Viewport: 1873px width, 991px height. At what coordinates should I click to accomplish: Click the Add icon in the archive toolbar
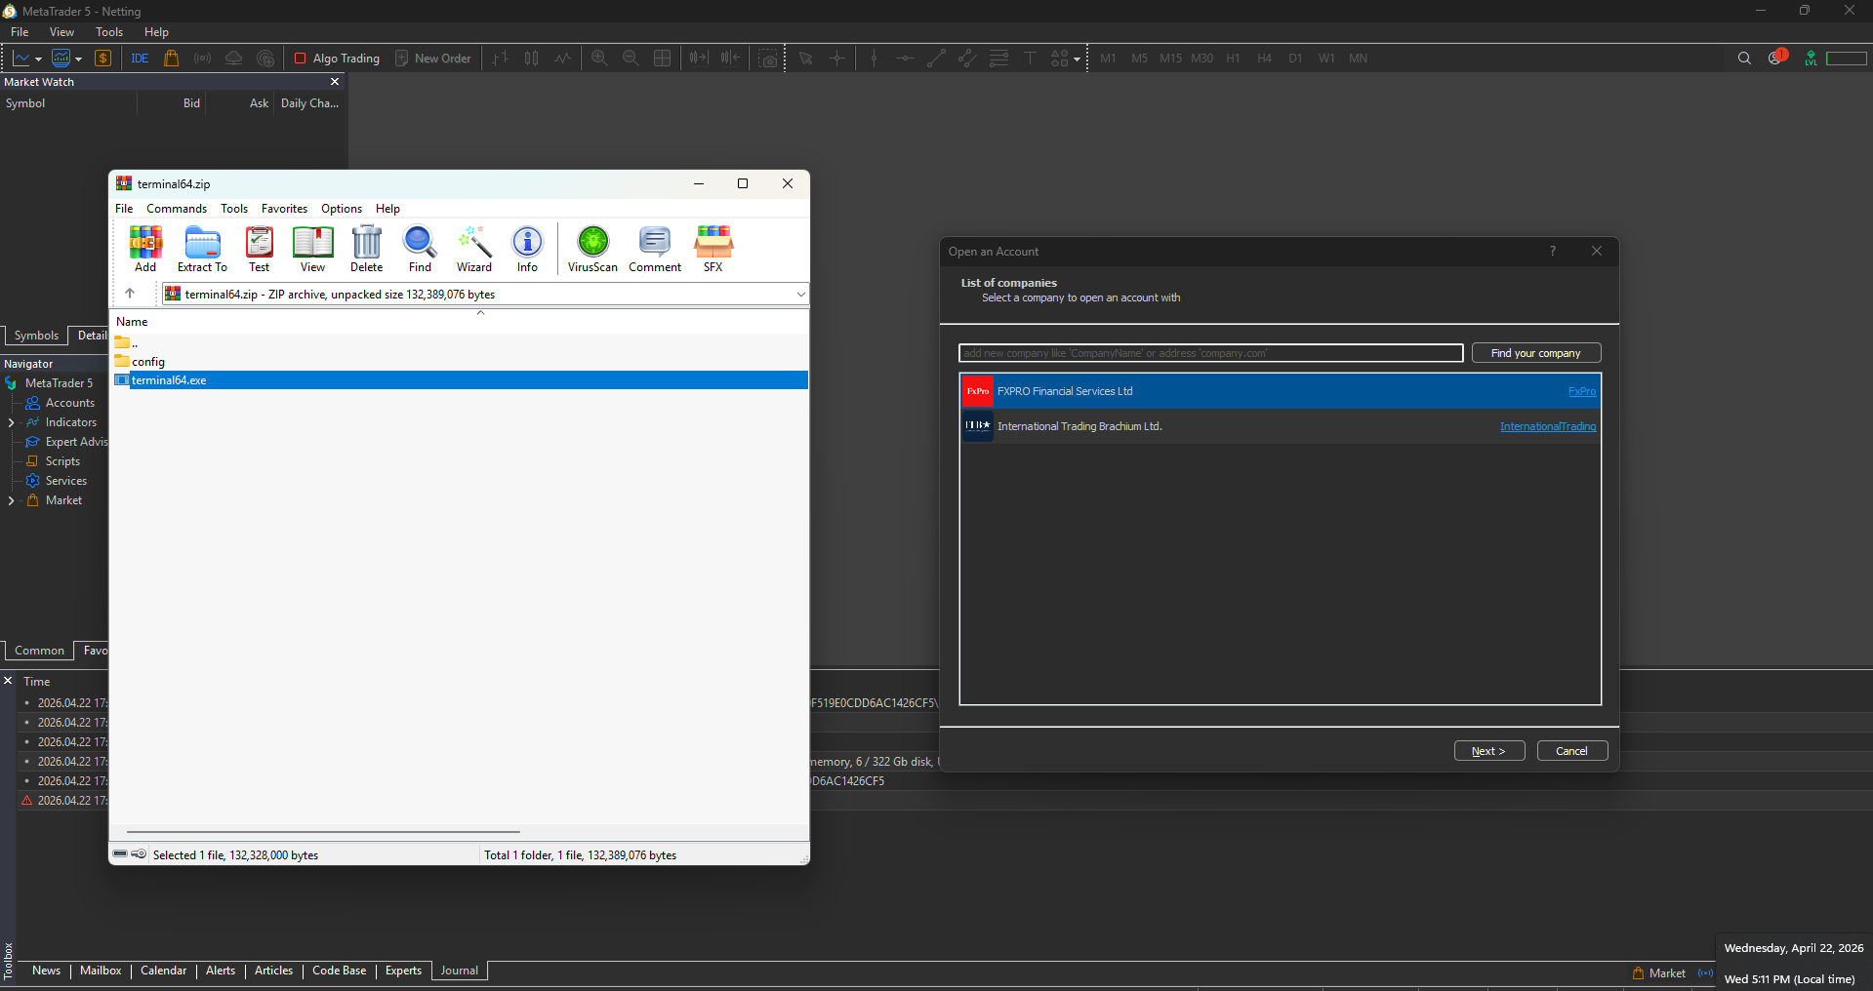pyautogui.click(x=145, y=249)
